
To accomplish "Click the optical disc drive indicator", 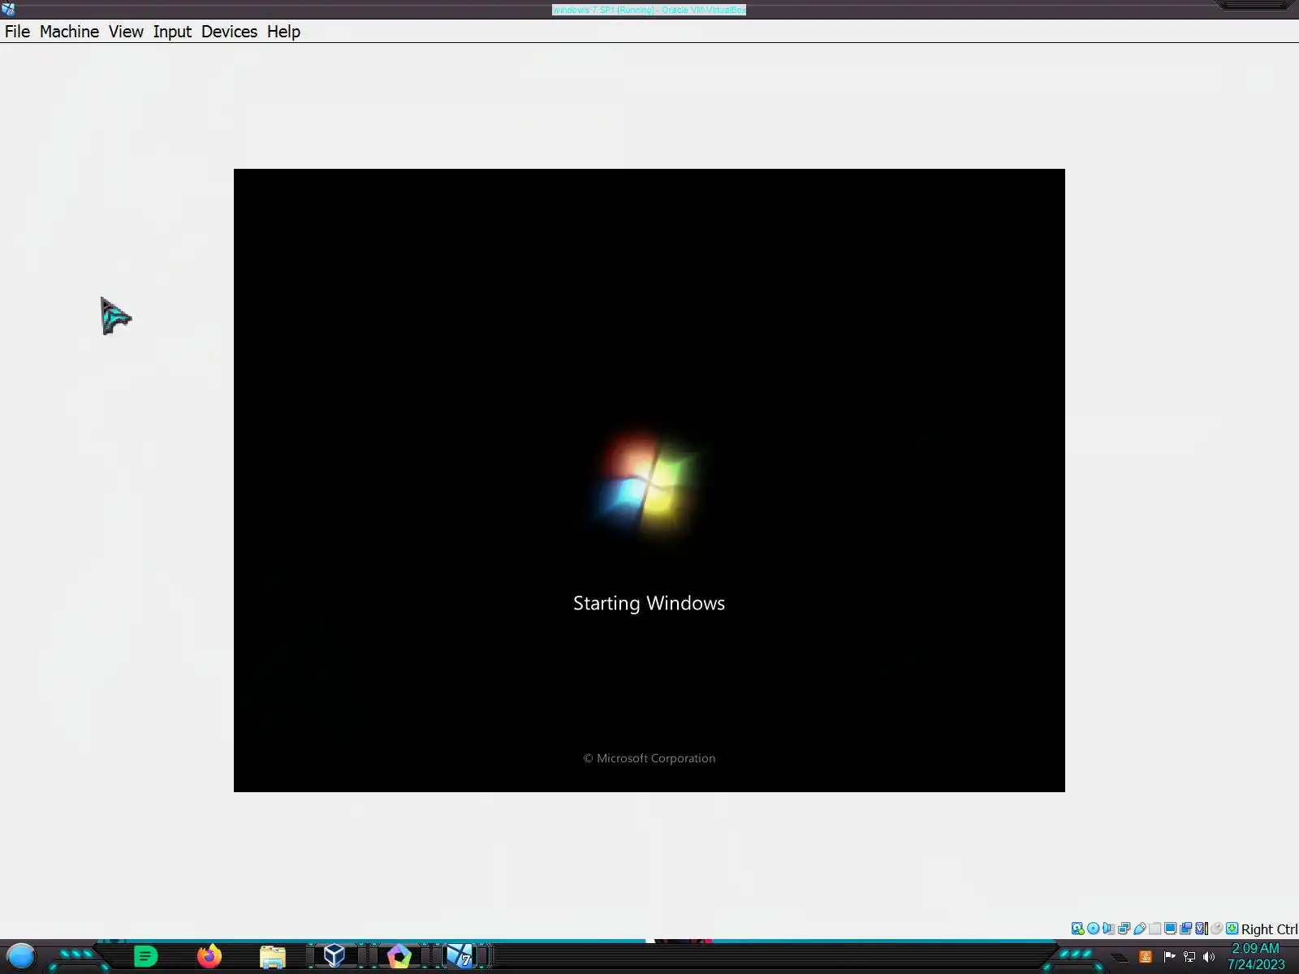I will (1093, 929).
